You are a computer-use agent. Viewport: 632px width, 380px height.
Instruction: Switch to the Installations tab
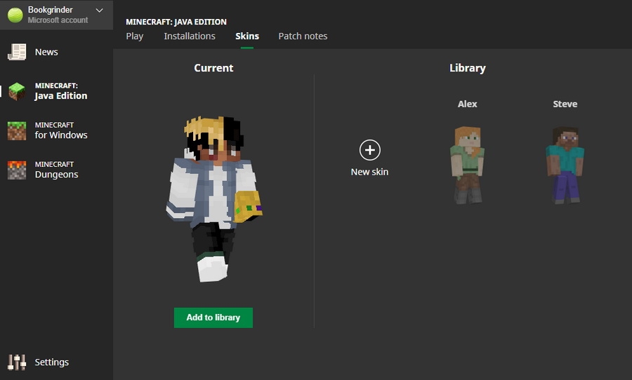coord(190,36)
